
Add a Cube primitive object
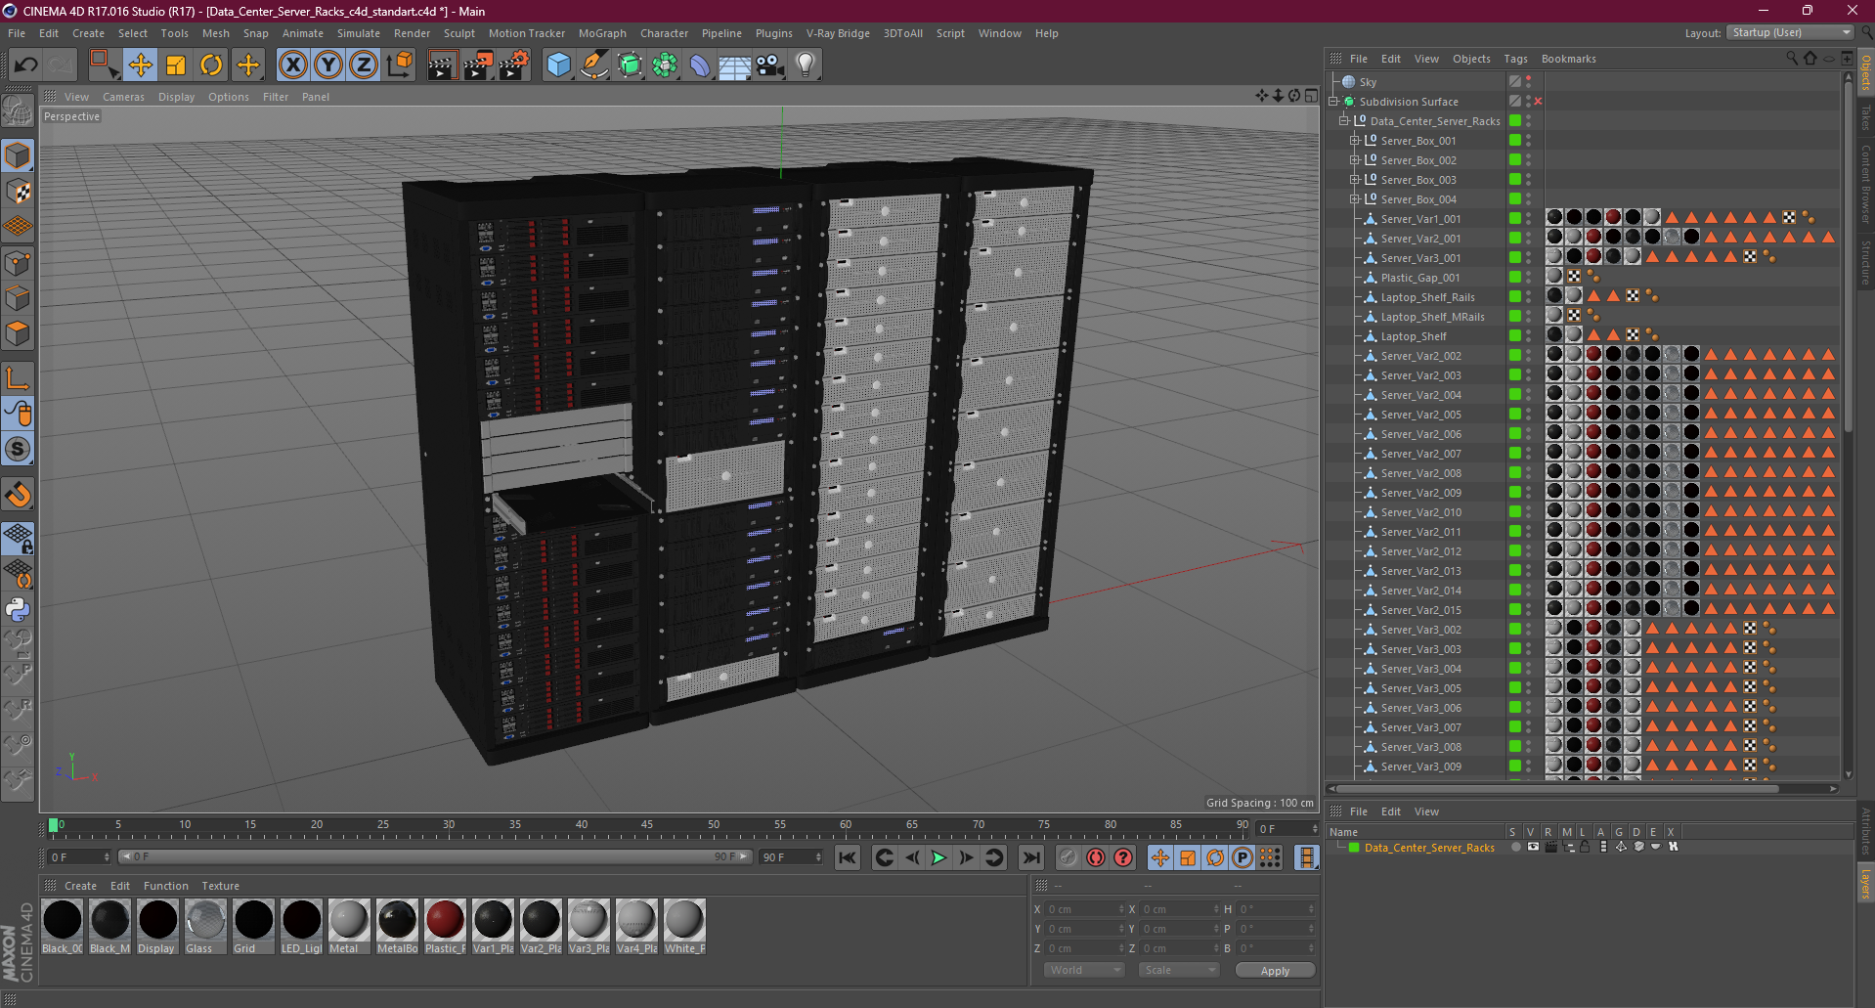[559, 66]
